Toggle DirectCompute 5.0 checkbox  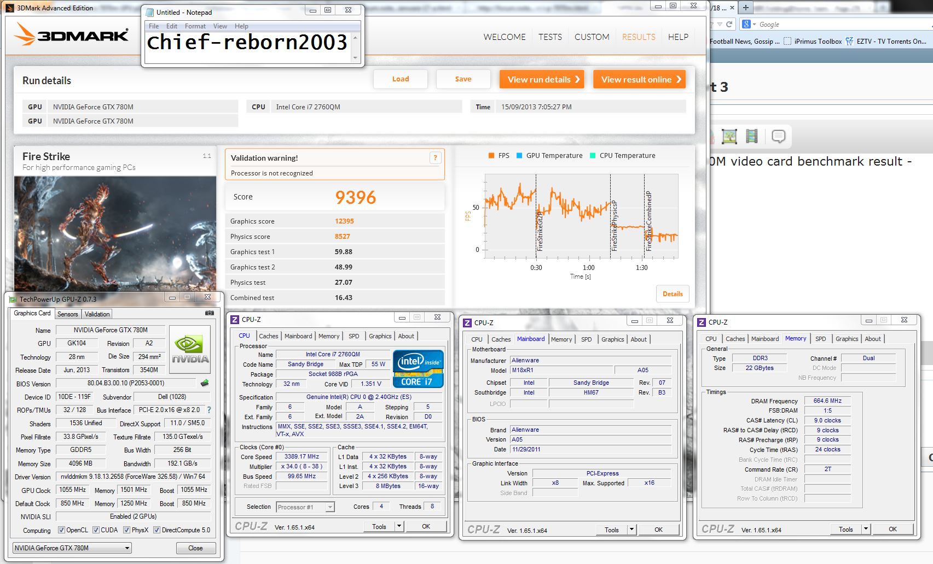tap(157, 530)
